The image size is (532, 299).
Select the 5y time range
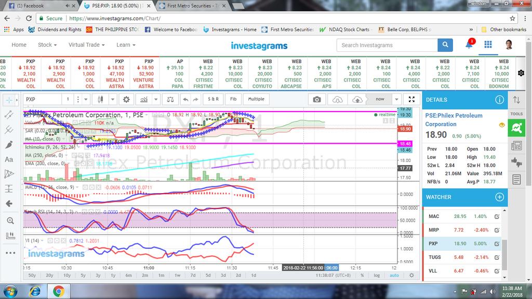click(83, 275)
